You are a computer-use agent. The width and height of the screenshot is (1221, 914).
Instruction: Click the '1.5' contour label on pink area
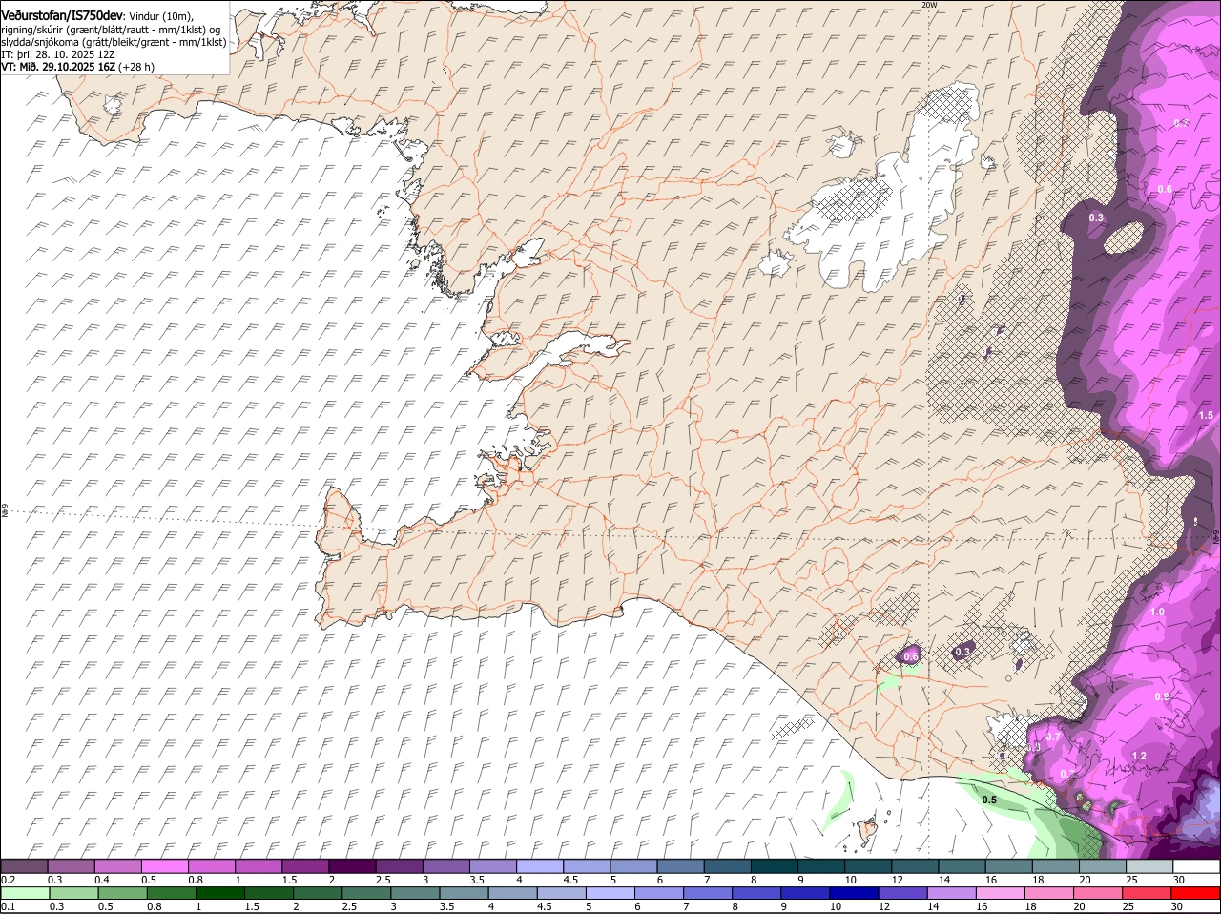[x=1206, y=415]
